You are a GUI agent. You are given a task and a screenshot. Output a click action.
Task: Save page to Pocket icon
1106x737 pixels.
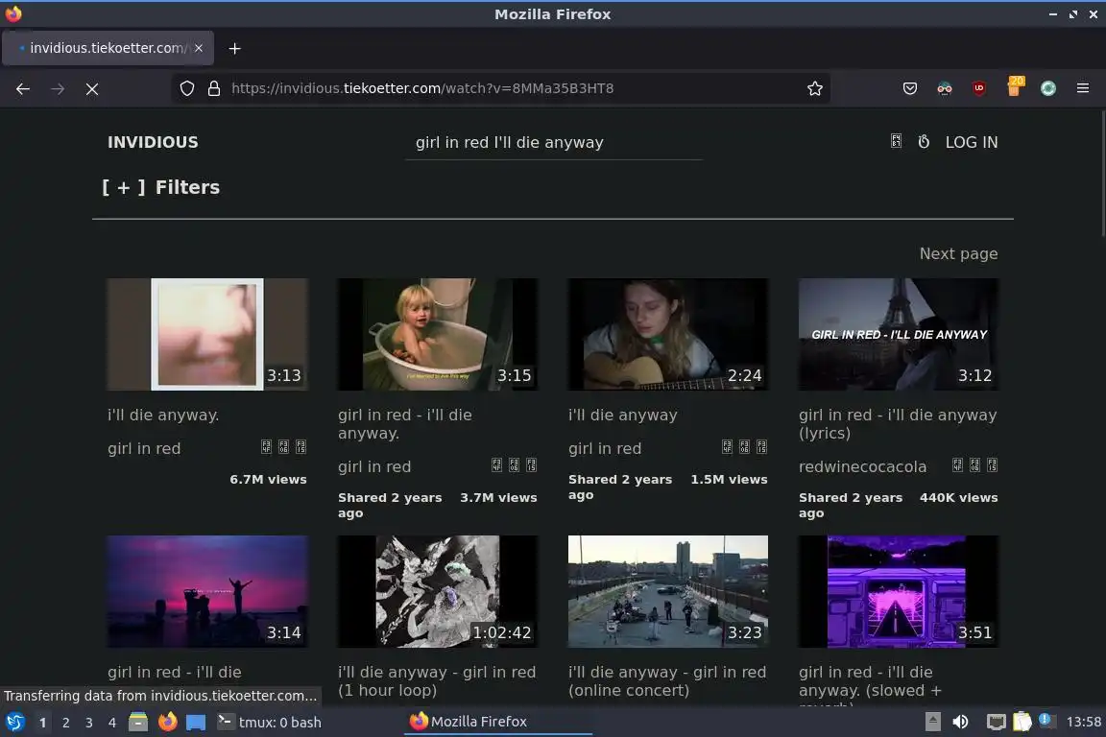coord(910,88)
